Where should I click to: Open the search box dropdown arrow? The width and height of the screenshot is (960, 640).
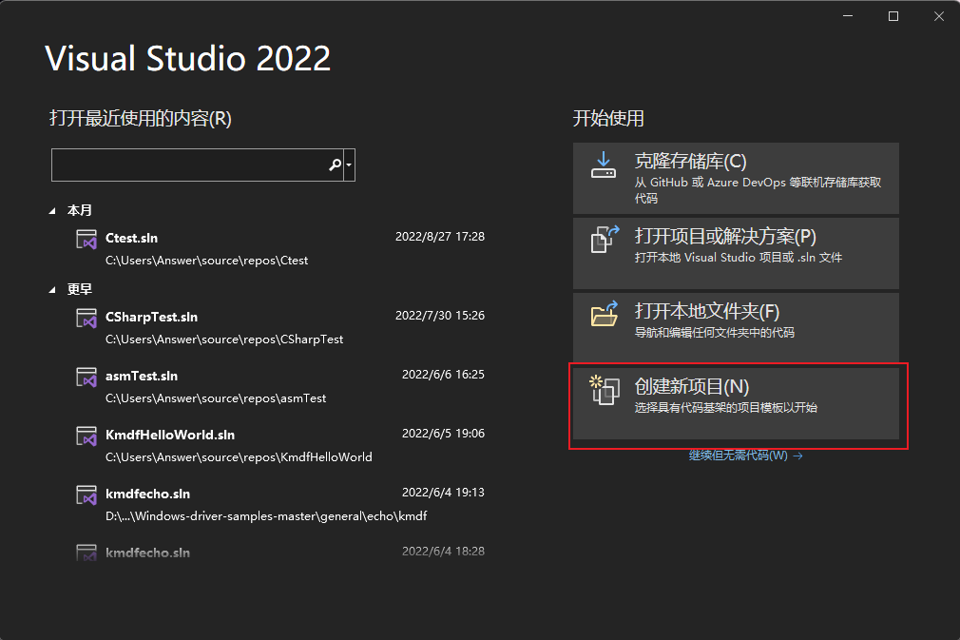click(350, 165)
